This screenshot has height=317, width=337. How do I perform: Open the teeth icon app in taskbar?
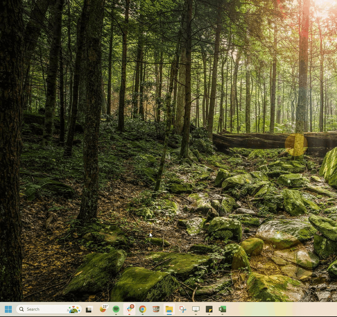[x=156, y=309]
